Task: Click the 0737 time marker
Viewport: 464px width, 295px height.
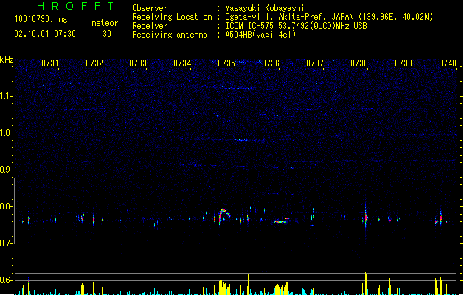Action: pyautogui.click(x=315, y=63)
